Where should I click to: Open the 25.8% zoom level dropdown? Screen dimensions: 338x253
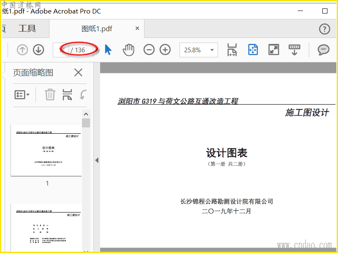tap(199, 50)
